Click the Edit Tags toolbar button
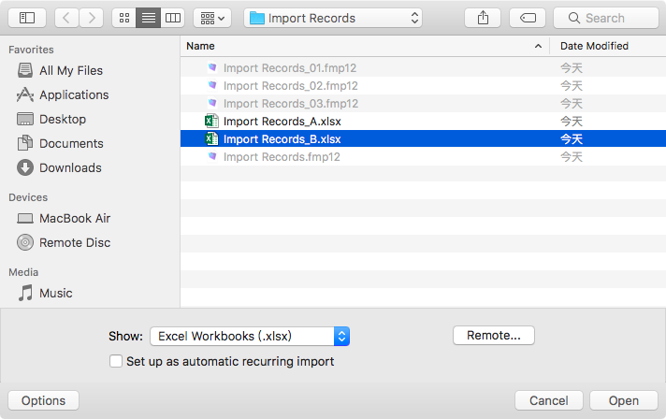The height and width of the screenshot is (419, 666). [528, 18]
